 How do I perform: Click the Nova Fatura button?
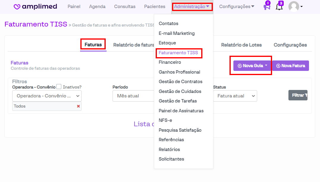click(290, 66)
